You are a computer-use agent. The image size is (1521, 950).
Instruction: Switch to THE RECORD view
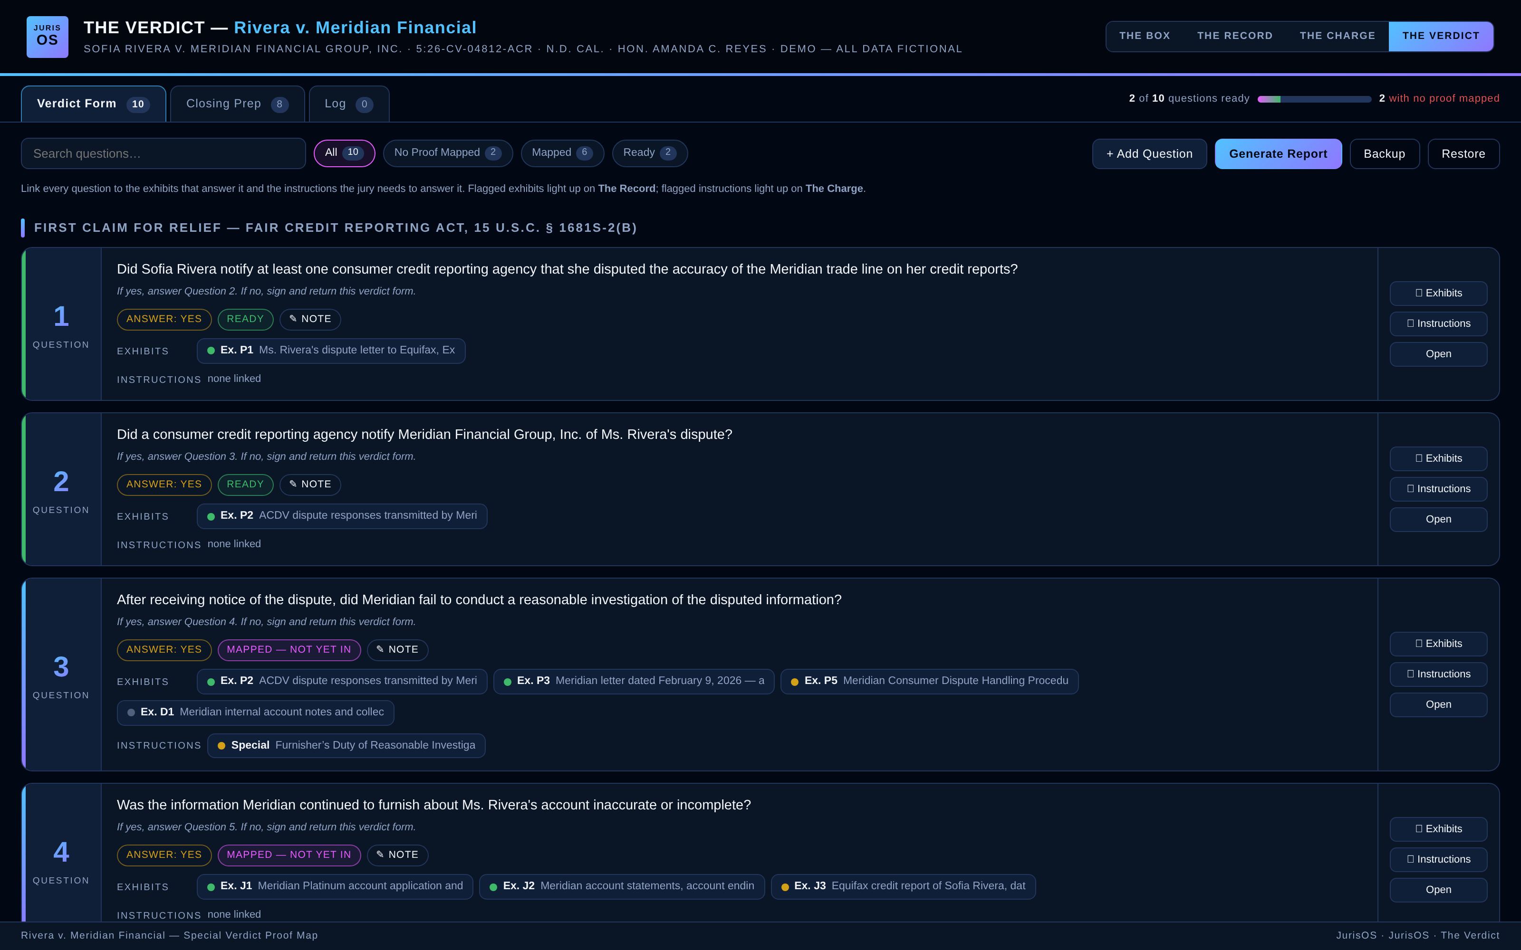tap(1234, 36)
